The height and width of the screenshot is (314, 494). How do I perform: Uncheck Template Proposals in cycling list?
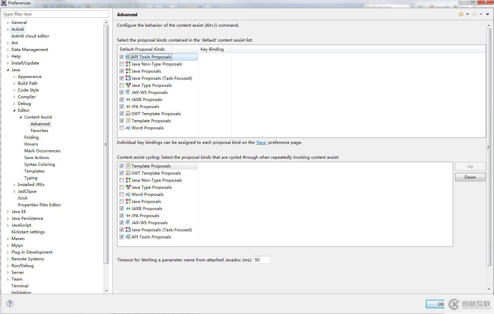pyautogui.click(x=121, y=166)
